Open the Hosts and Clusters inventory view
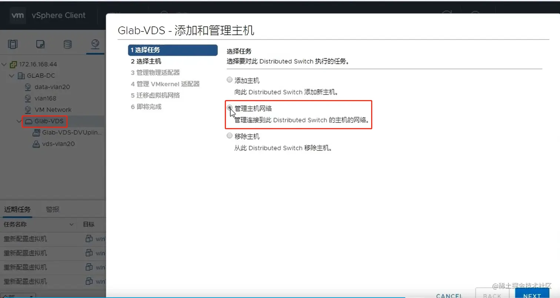This screenshot has width=560, height=298. click(13, 44)
